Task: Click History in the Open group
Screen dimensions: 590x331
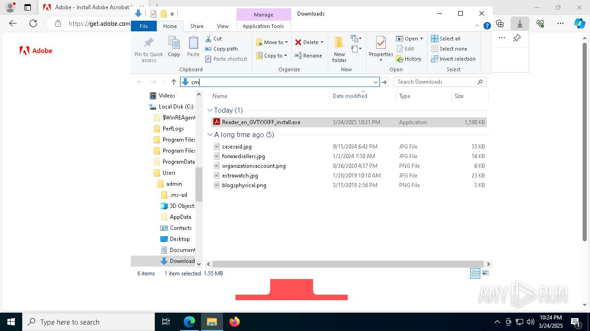Action: (x=409, y=59)
